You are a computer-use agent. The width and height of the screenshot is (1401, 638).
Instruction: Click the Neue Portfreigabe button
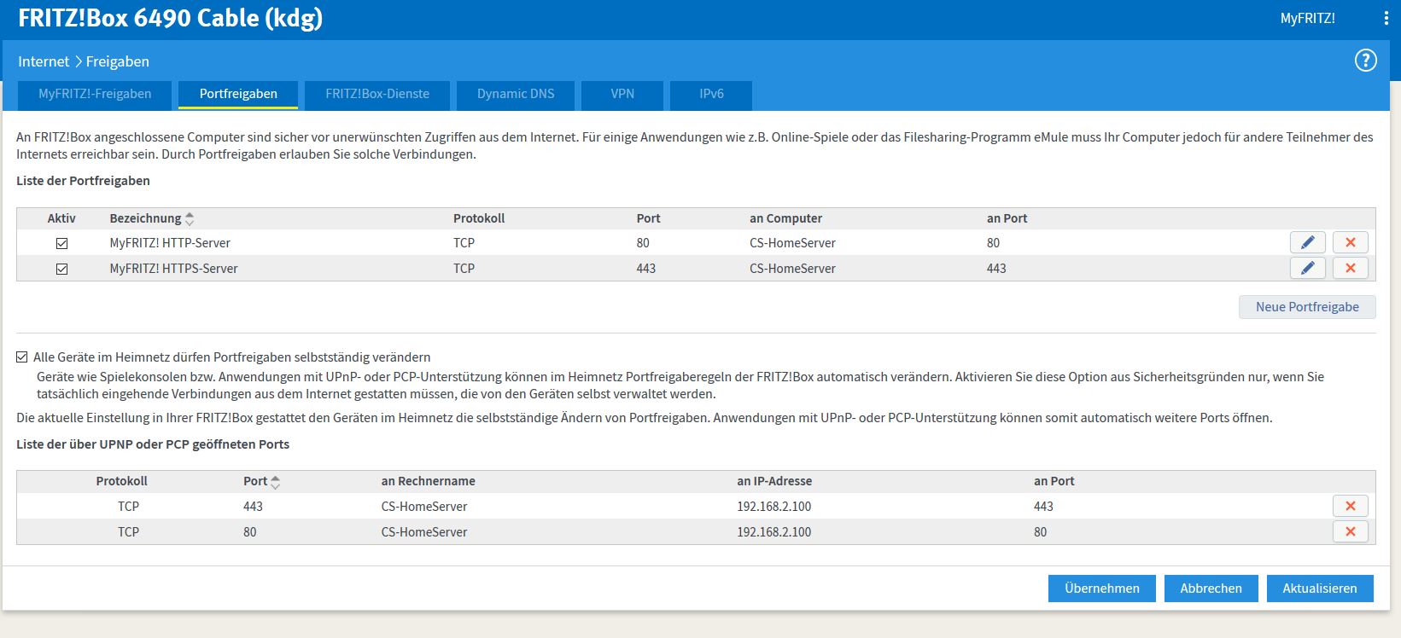click(1306, 307)
